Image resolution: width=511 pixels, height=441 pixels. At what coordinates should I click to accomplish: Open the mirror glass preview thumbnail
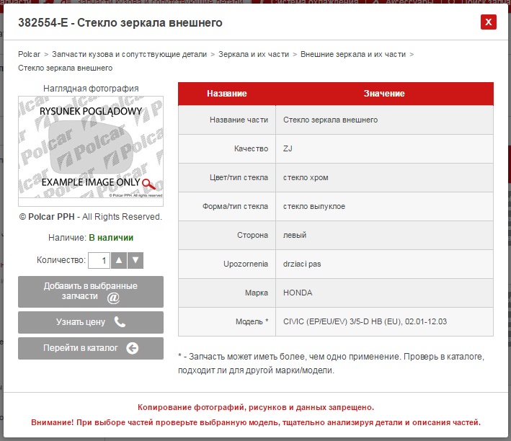90,147
